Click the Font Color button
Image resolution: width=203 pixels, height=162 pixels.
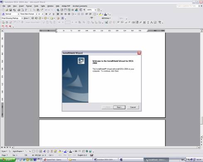pyautogui.click(x=105, y=14)
